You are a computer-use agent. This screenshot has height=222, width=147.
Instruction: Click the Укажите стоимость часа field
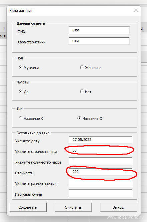click(x=100, y=150)
